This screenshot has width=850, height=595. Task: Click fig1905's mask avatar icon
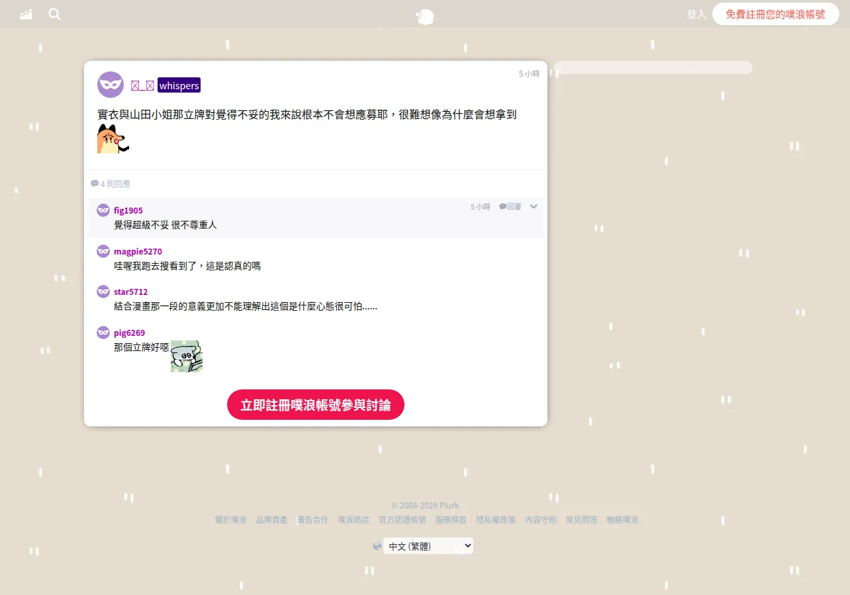tap(103, 210)
